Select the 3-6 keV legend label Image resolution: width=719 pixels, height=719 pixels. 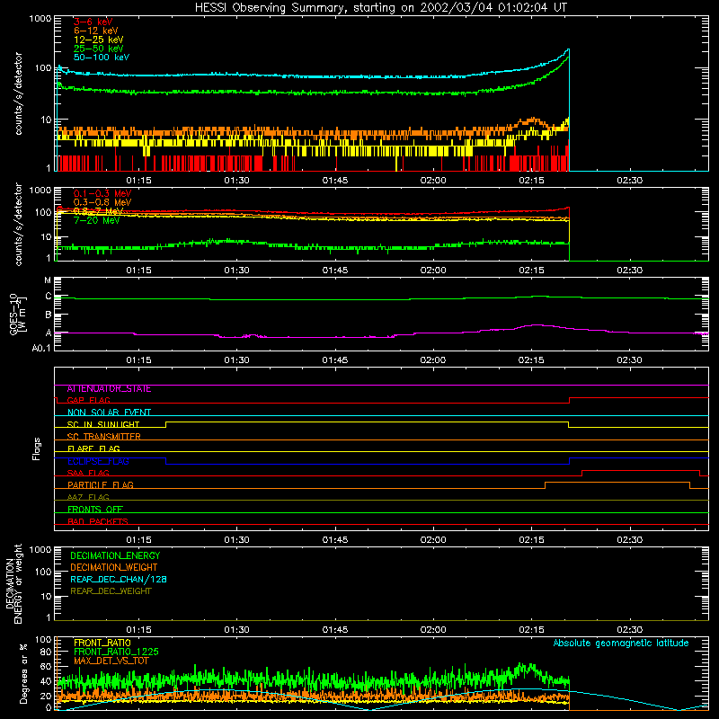coord(93,22)
